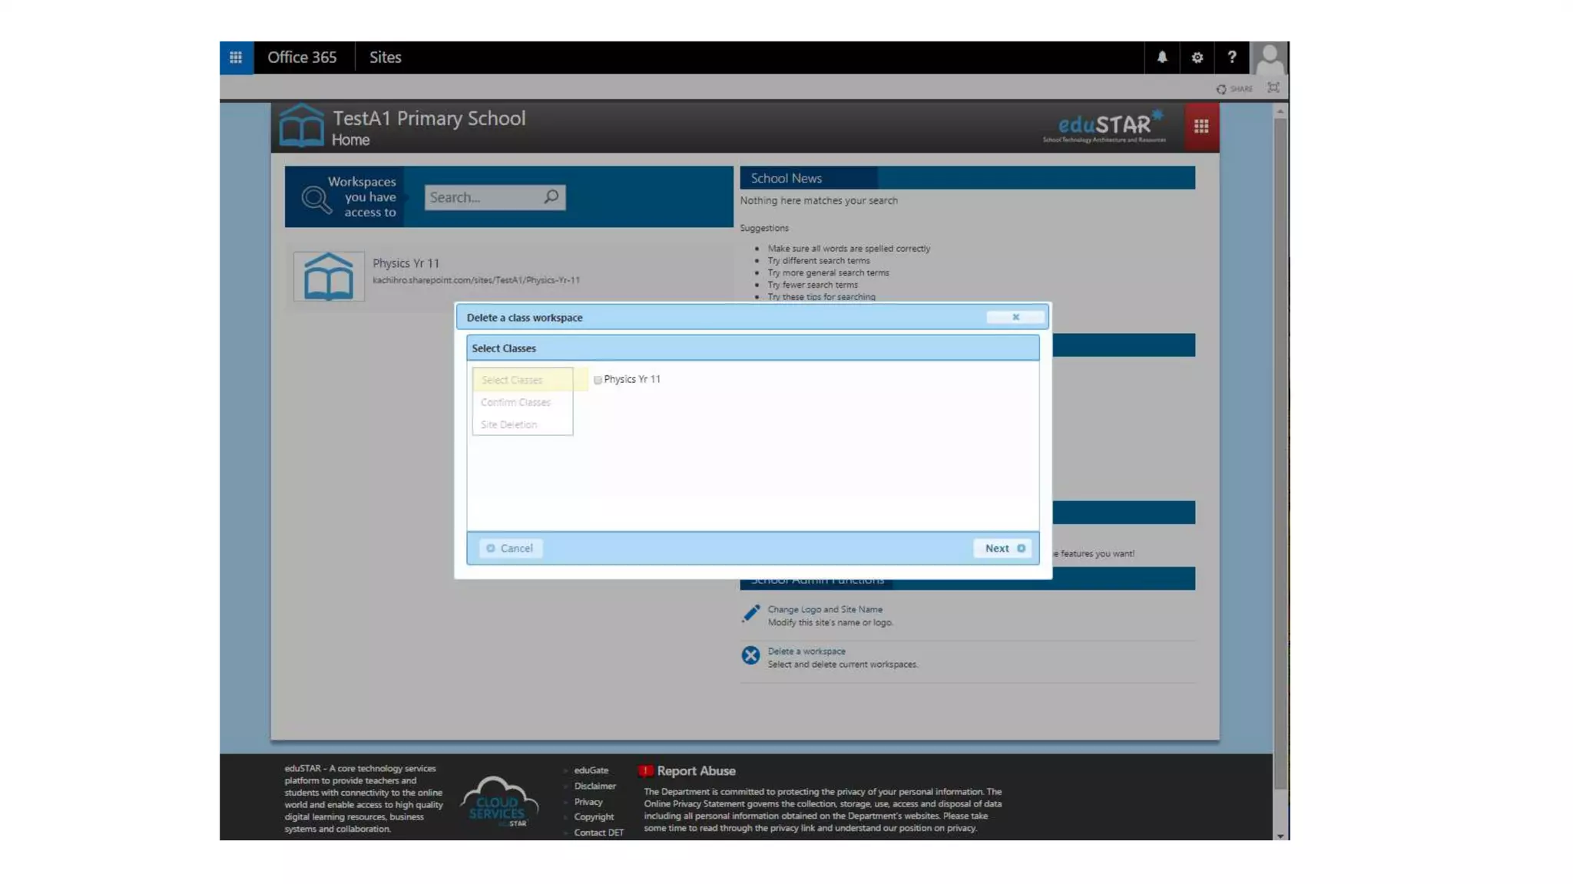
Task: Click the red eduSTAR grid icon
Action: pyautogui.click(x=1201, y=127)
